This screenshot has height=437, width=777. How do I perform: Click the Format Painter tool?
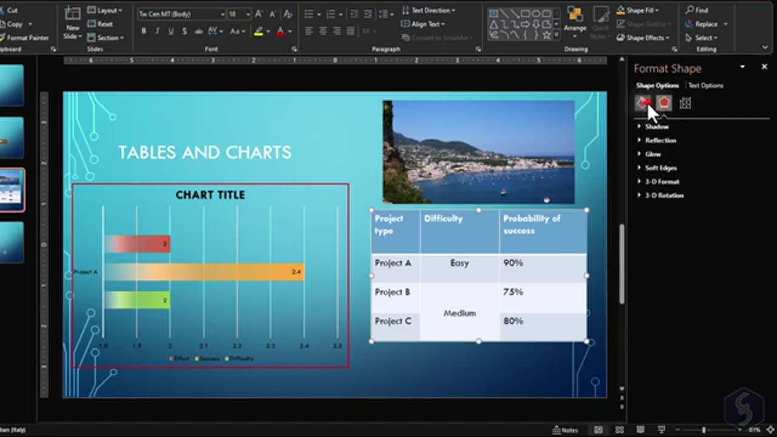tap(24, 38)
